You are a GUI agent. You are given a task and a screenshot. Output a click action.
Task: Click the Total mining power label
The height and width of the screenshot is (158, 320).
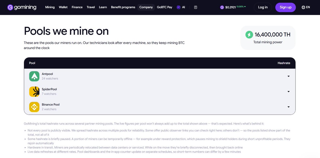268,42
